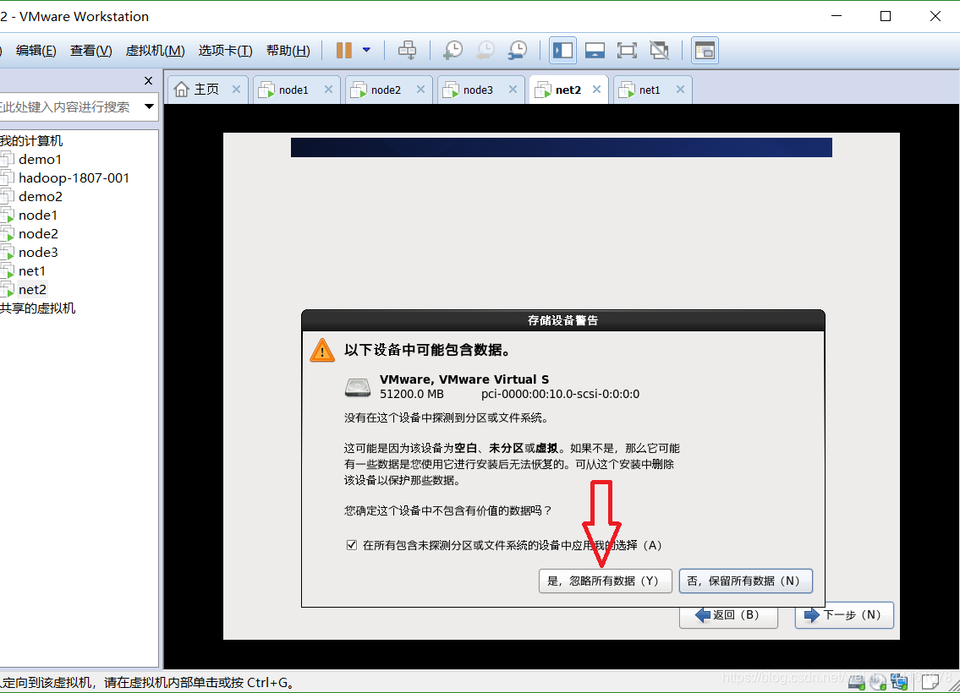Select node1 in the library tree
Image resolution: width=960 pixels, height=693 pixels.
tap(37, 216)
